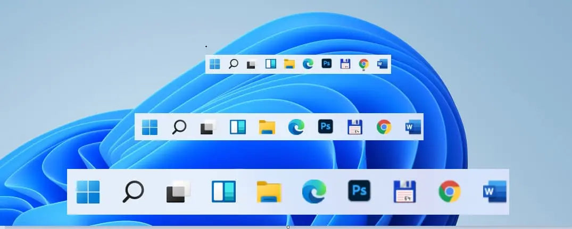Open Edge browser on the smallest taskbar
Screen dimensions: 572x229
click(308, 64)
